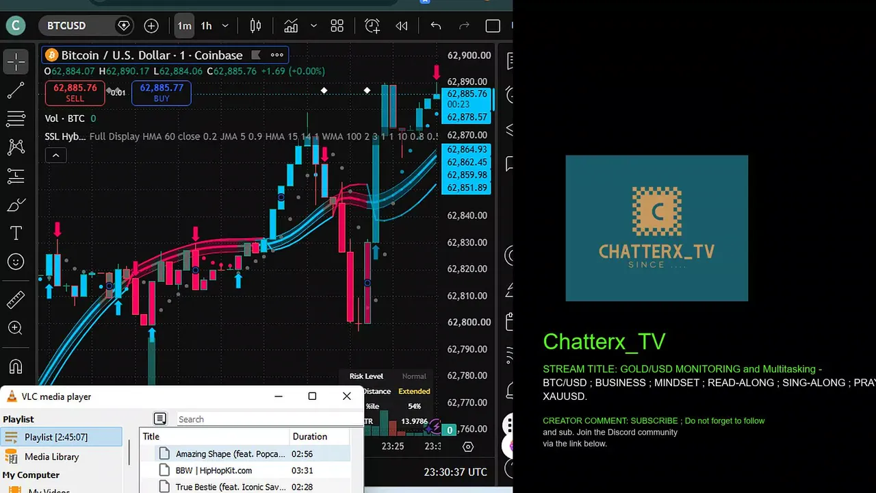Toggle the magnet snap mode
Screen dimensions: 876x493
coord(16,366)
